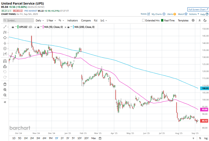
Task: Click the Watch link
Action: [181, 14]
